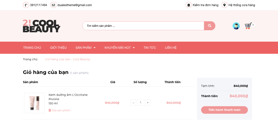Click the phone icon beside 0912117494
This screenshot has height=120, width=278.
[26, 5]
